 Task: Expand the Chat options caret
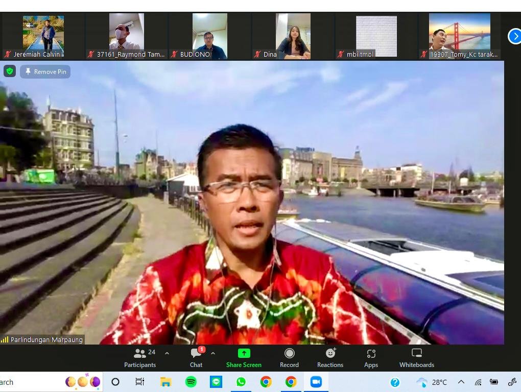pyautogui.click(x=213, y=353)
